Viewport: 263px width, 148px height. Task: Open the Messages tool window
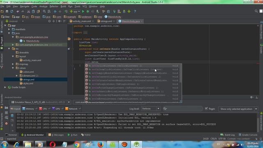tap(56, 135)
